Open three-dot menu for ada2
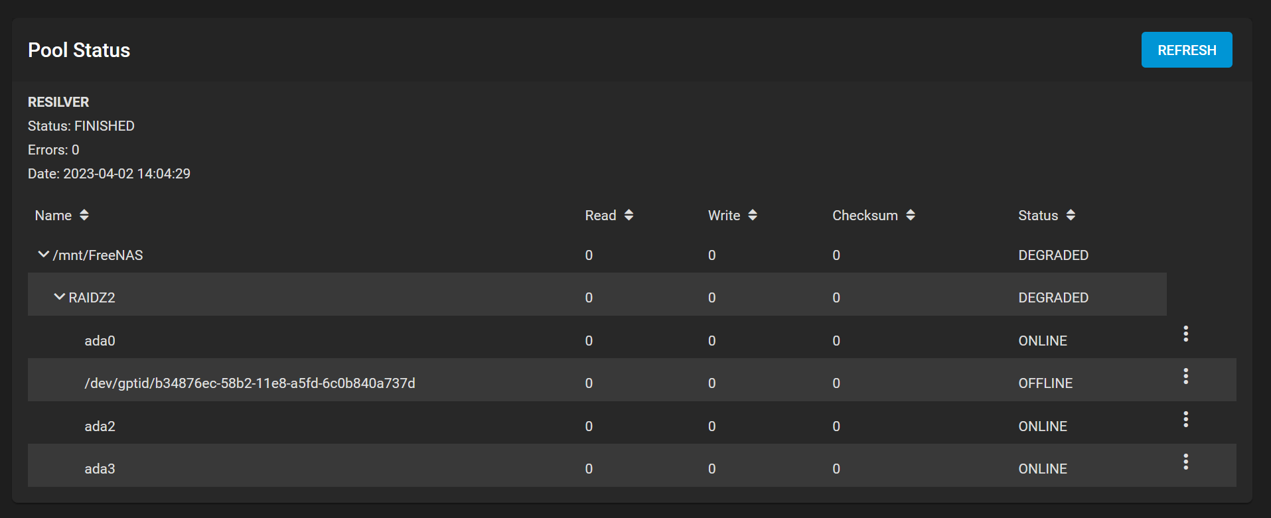1271x518 pixels. (1185, 419)
